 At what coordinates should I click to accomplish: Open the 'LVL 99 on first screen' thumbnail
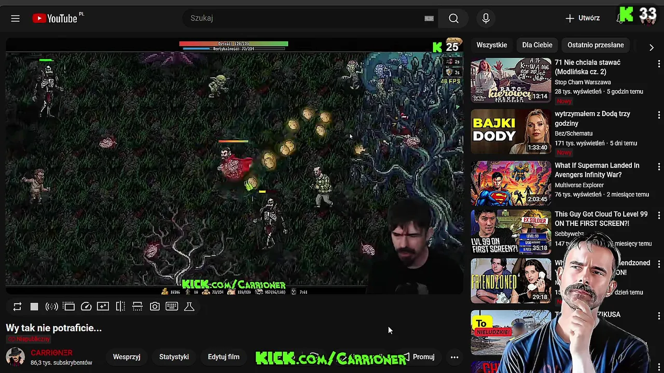click(x=511, y=232)
